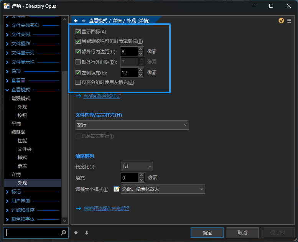Image resolution: width=298 pixels, height=242 pixels.
Task: Click the back arrow in the page header
Action: pos(76,21)
